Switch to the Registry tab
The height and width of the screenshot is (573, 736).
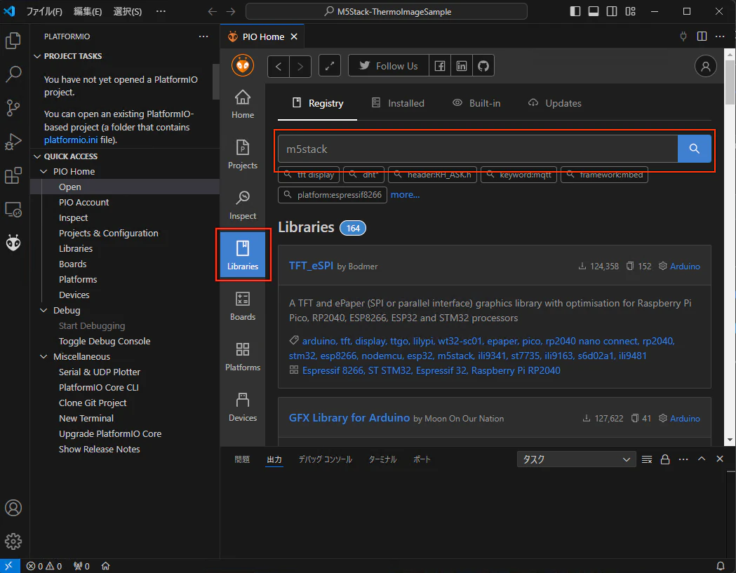(x=317, y=103)
